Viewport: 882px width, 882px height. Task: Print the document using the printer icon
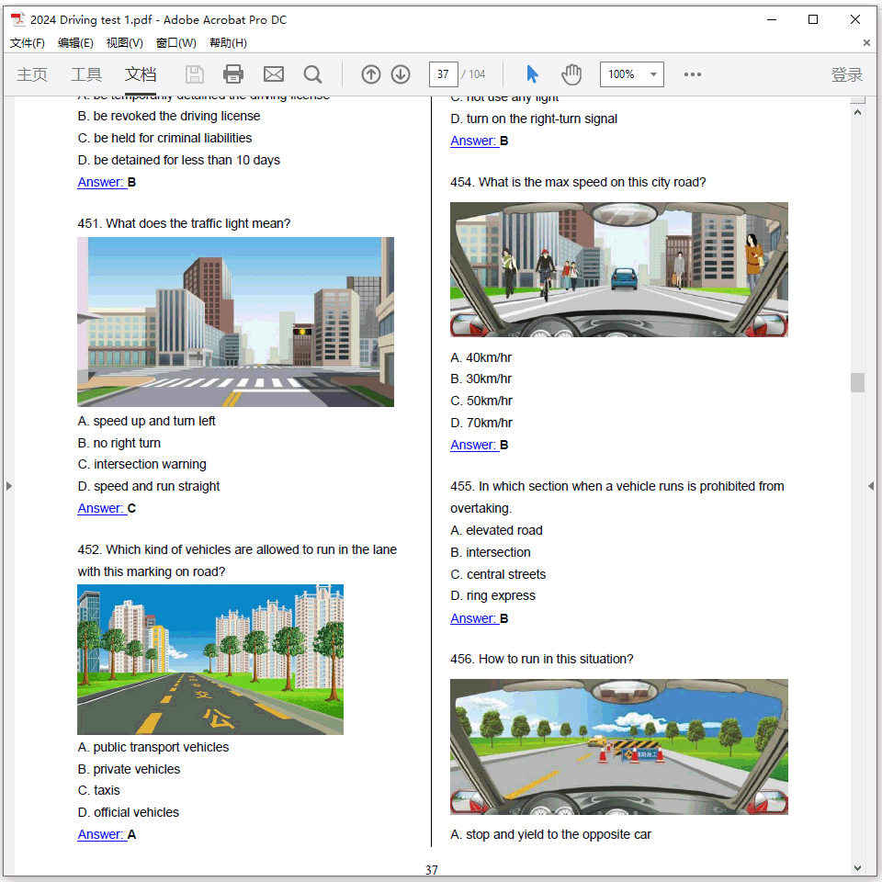233,74
